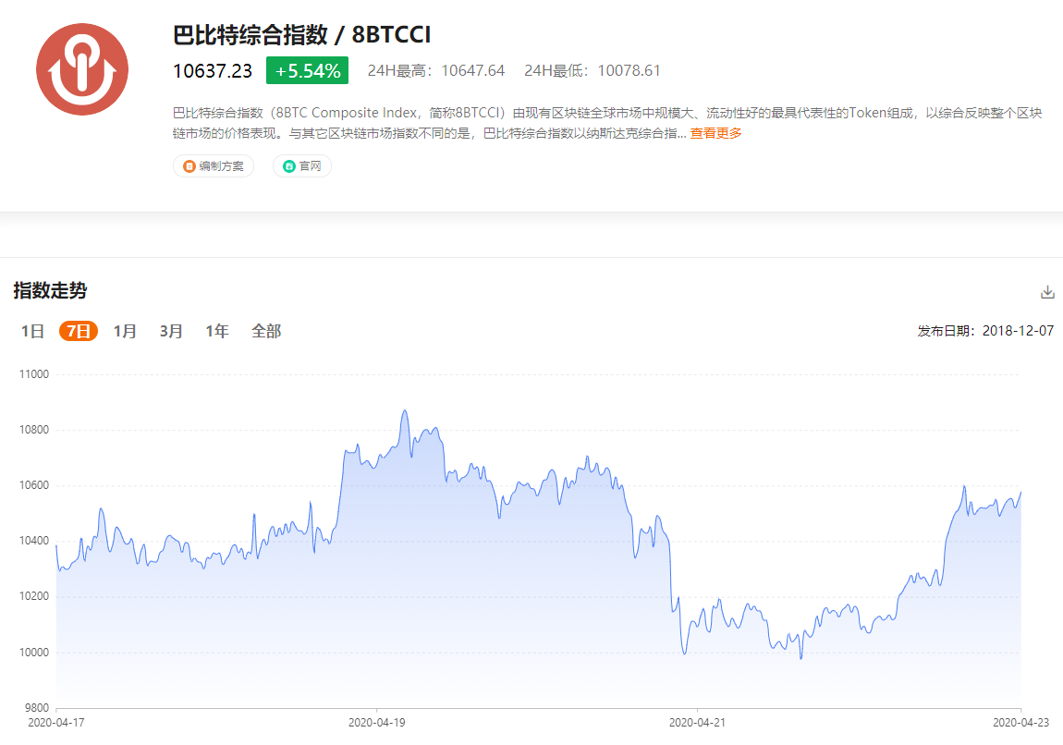Switch chart range to 3月
Image resolution: width=1063 pixels, height=745 pixels.
(172, 331)
